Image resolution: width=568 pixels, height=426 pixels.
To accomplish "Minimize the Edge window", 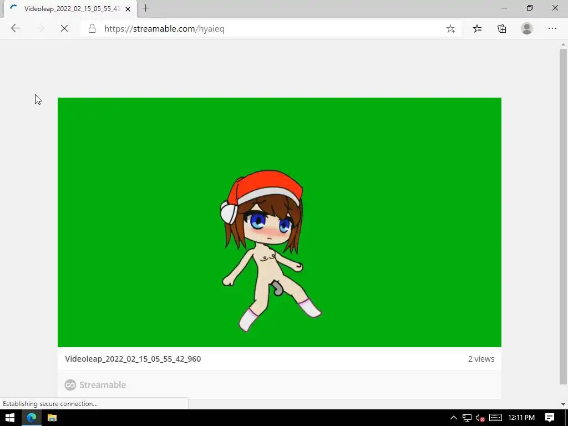I will point(504,8).
